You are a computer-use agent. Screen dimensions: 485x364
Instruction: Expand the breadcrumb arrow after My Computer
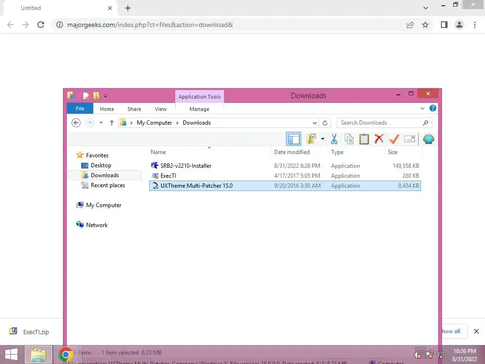[177, 123]
